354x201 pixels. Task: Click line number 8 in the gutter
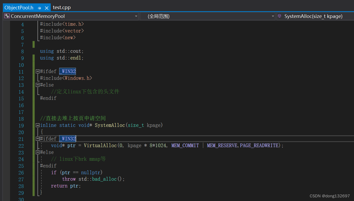pyautogui.click(x=22, y=52)
